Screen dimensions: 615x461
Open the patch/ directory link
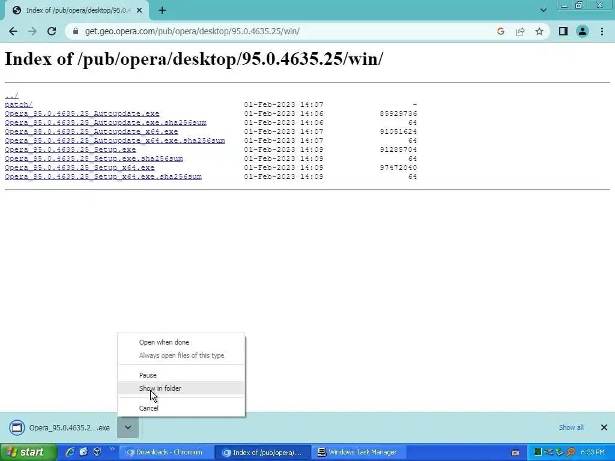click(19, 104)
